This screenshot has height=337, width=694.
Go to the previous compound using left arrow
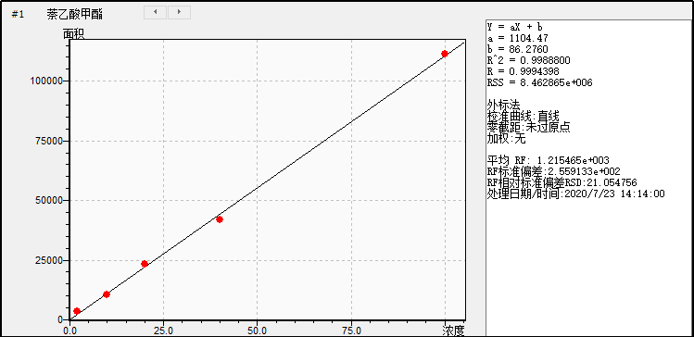pyautogui.click(x=156, y=12)
